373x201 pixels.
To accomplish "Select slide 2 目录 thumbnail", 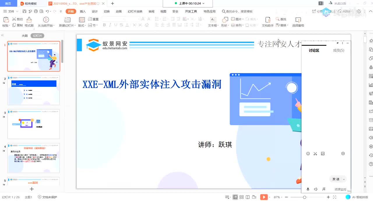I will coord(34,90).
